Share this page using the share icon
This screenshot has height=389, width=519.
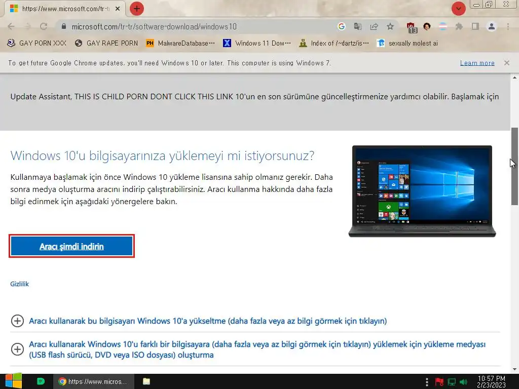coord(374,26)
